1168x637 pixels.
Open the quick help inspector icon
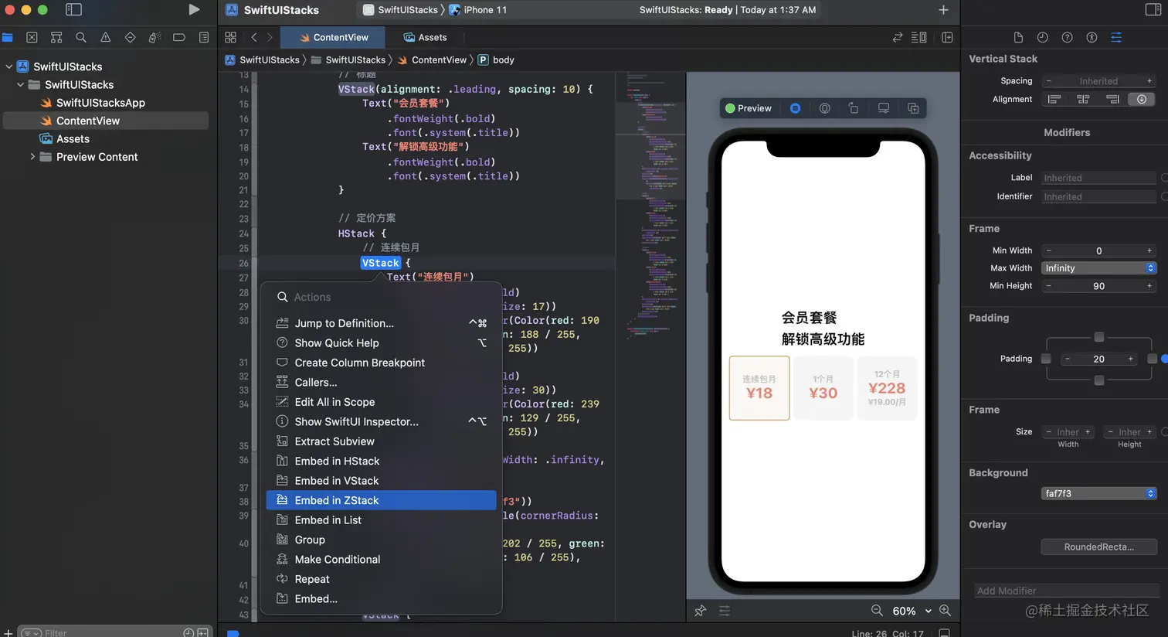coord(1068,37)
